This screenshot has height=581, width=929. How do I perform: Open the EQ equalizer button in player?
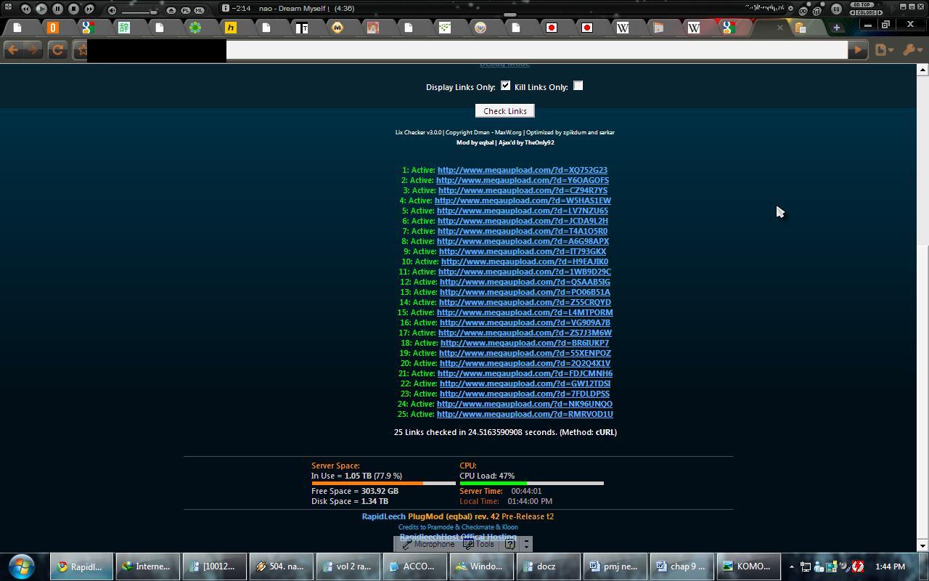[836, 9]
